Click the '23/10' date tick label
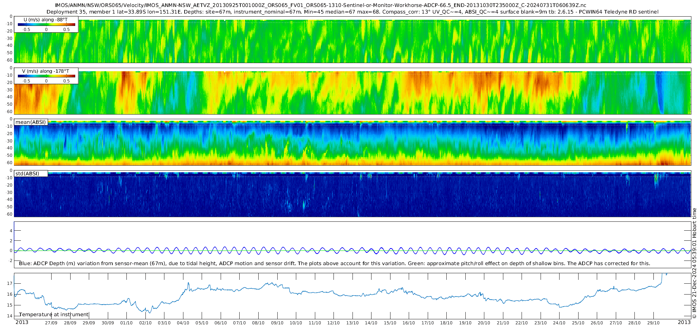This screenshot has height=329, width=698. pyautogui.click(x=541, y=323)
